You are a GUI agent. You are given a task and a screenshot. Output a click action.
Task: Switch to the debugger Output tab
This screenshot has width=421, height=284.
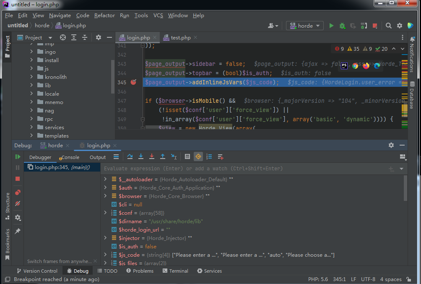[97, 157]
